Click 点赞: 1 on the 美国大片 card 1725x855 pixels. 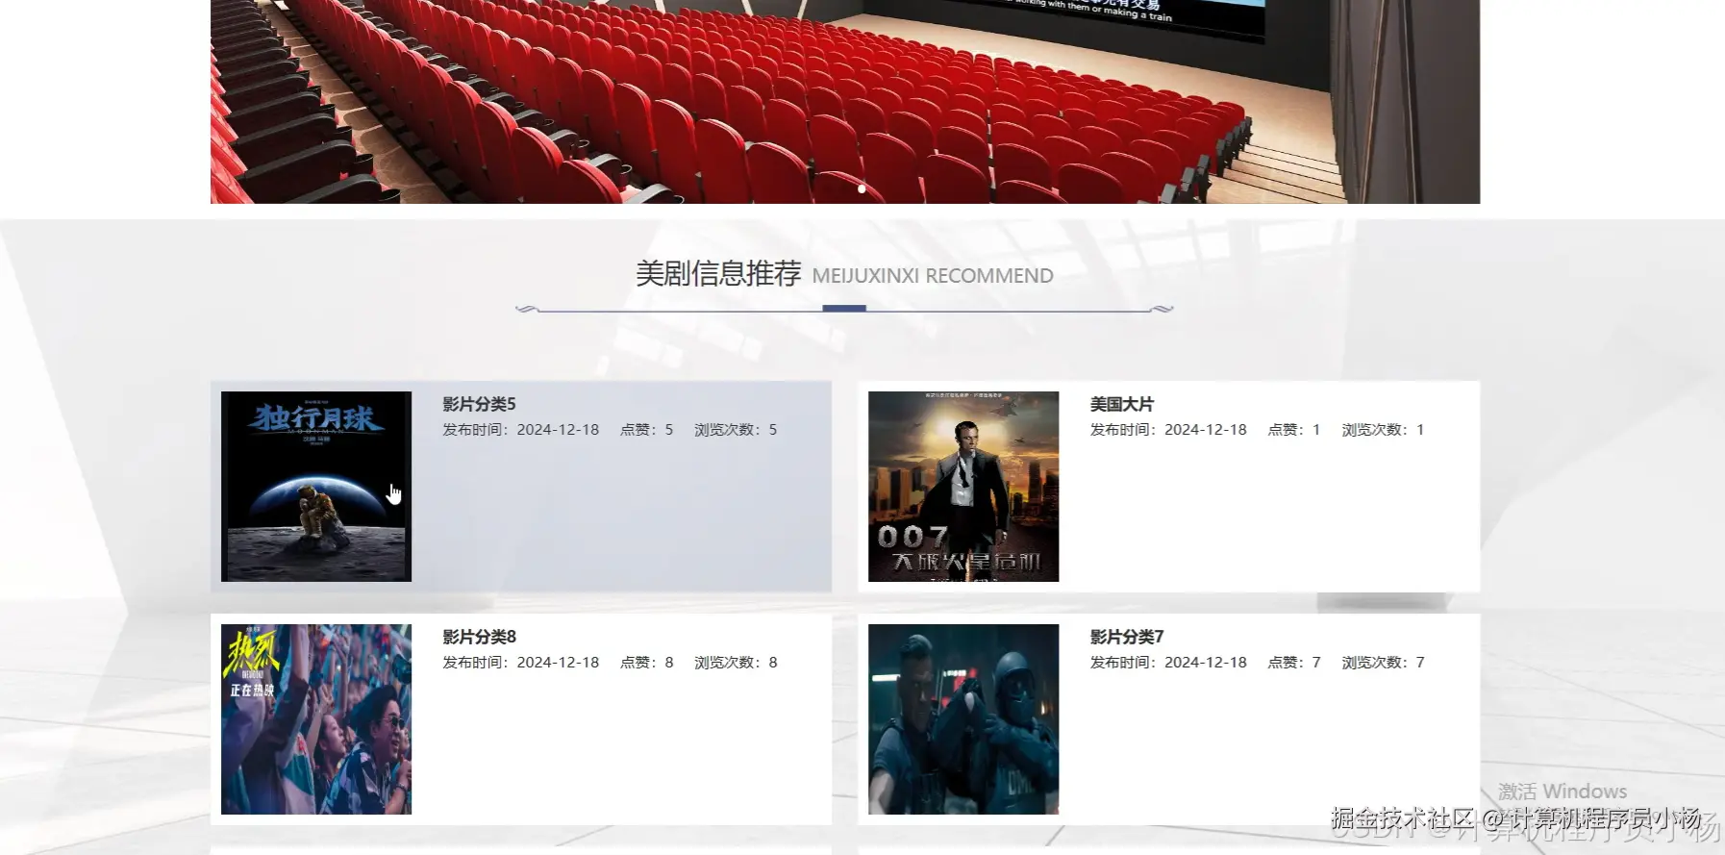coord(1294,430)
